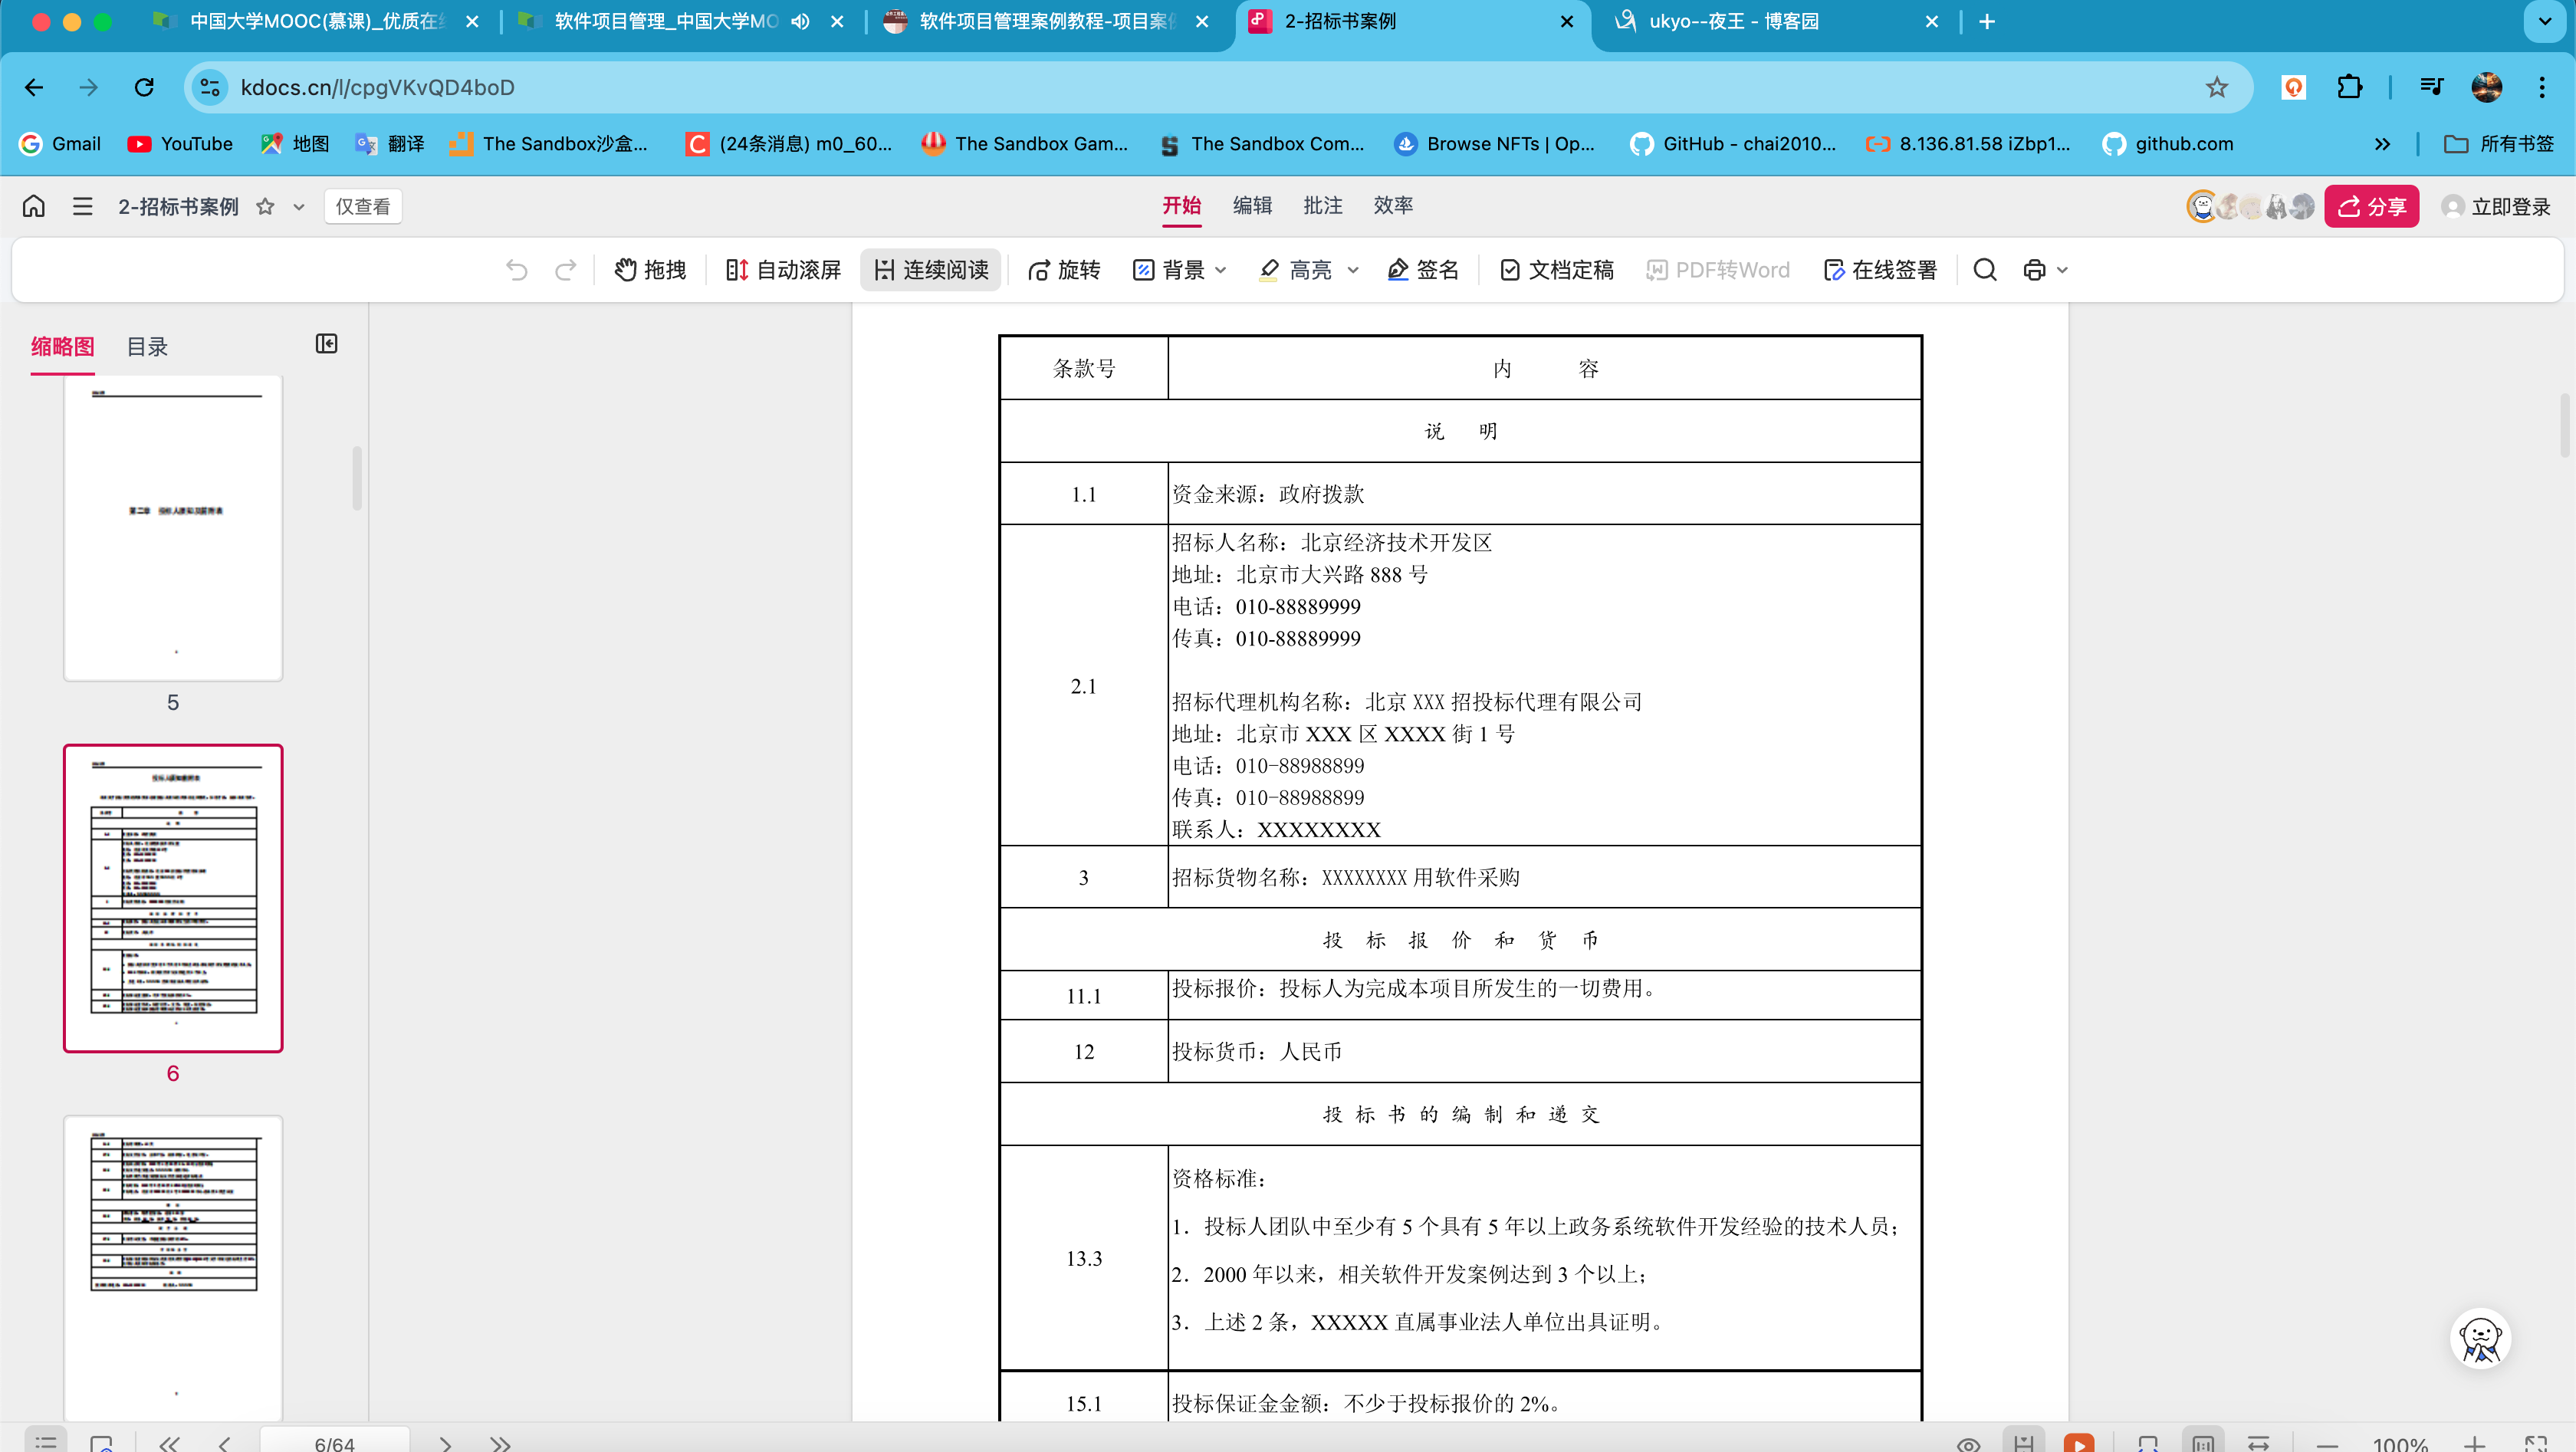Open page 5 thumbnail

[173, 528]
